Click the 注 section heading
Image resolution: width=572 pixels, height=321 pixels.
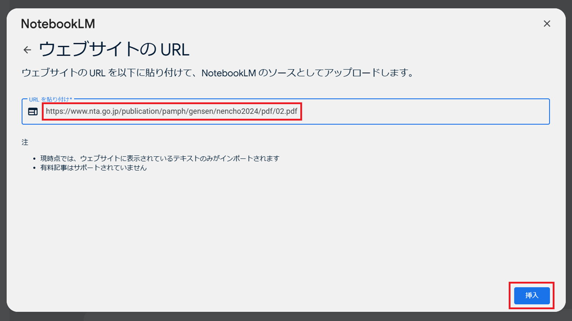coord(24,142)
